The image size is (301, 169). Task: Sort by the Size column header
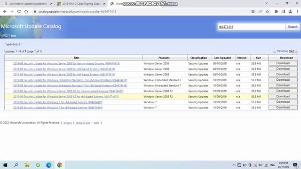click(x=258, y=58)
